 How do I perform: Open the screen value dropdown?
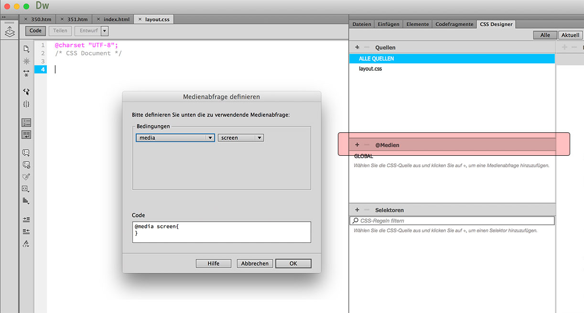click(240, 138)
